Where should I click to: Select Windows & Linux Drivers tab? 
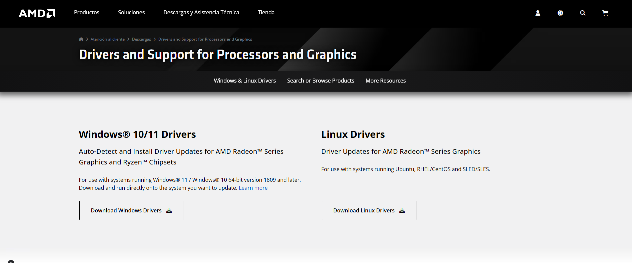click(x=245, y=81)
